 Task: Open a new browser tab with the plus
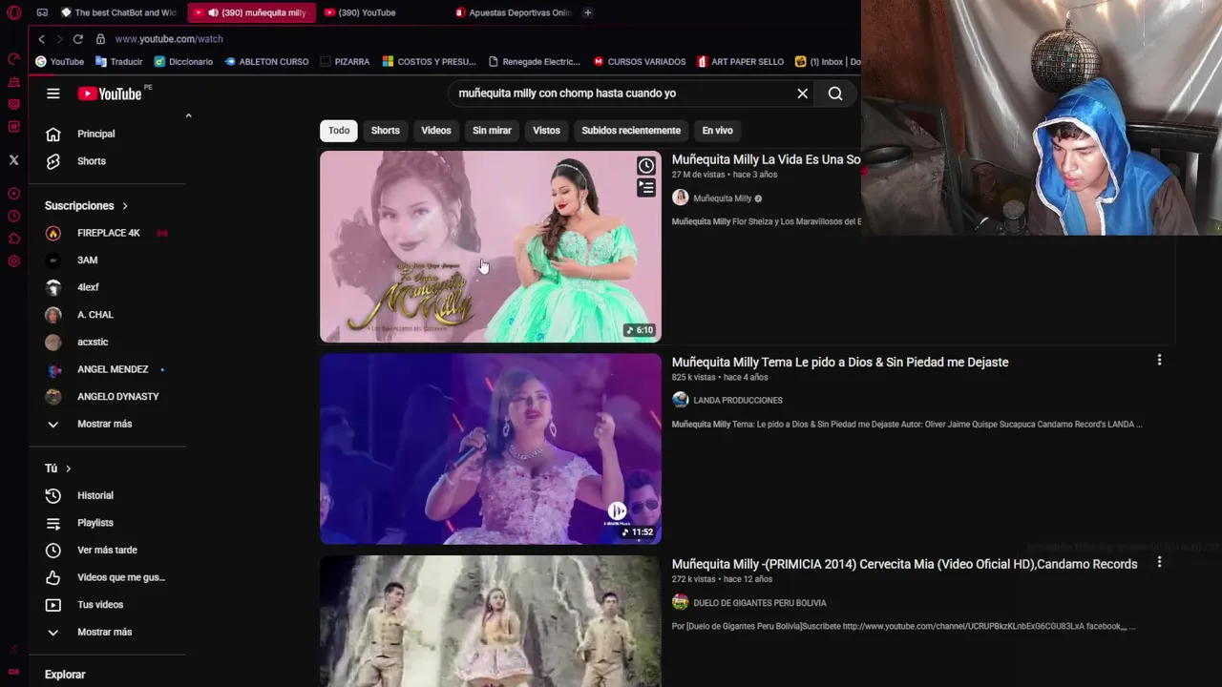587,12
